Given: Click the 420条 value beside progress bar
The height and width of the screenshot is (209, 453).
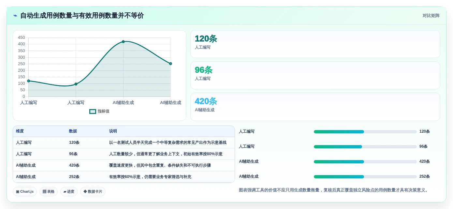Looking at the screenshot, I should pos(425,162).
